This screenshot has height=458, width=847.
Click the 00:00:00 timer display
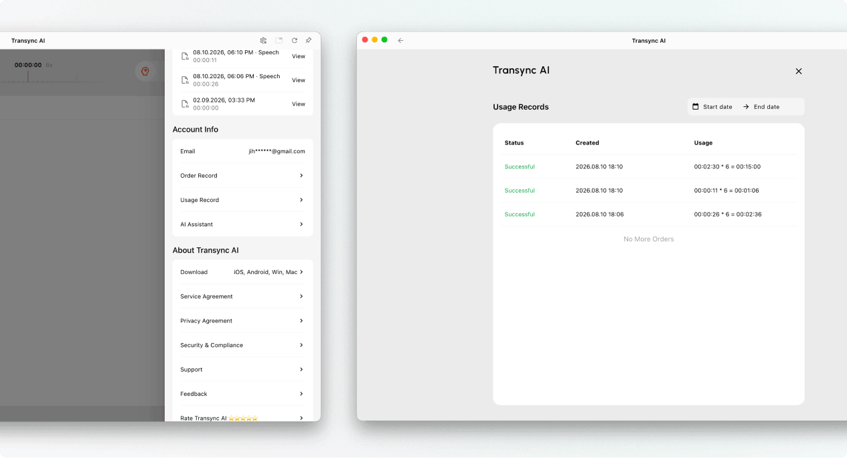[x=28, y=66]
